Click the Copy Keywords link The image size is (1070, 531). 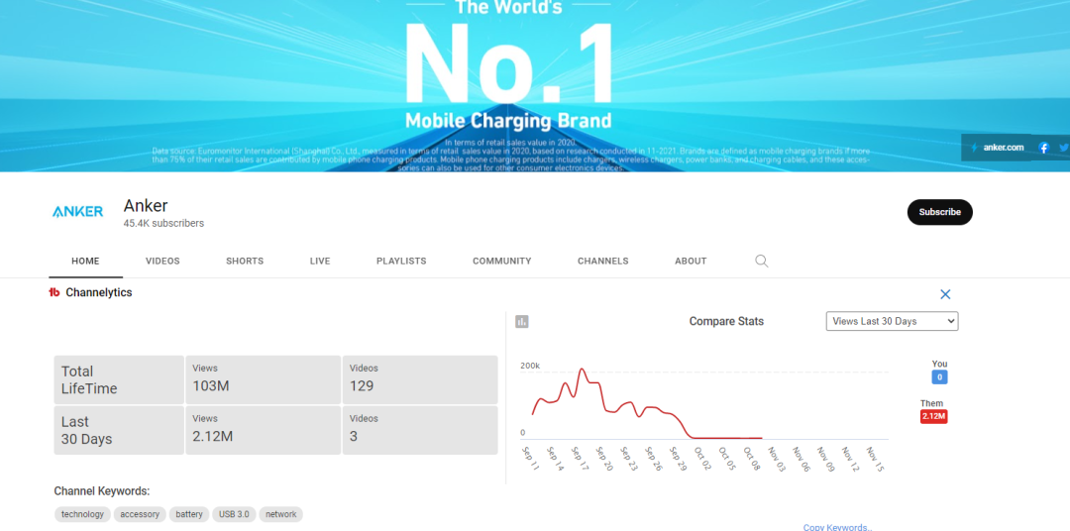pos(837,527)
